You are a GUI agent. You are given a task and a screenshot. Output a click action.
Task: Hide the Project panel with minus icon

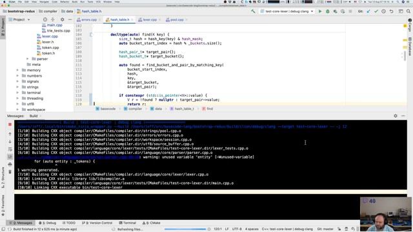coord(70,19)
